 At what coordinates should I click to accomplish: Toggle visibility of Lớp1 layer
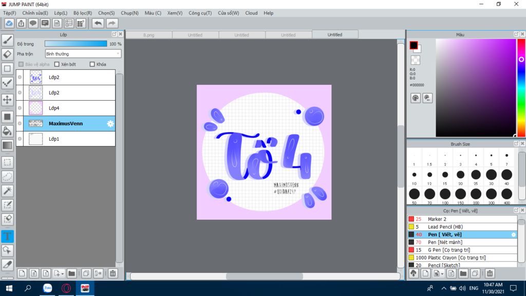[20, 139]
